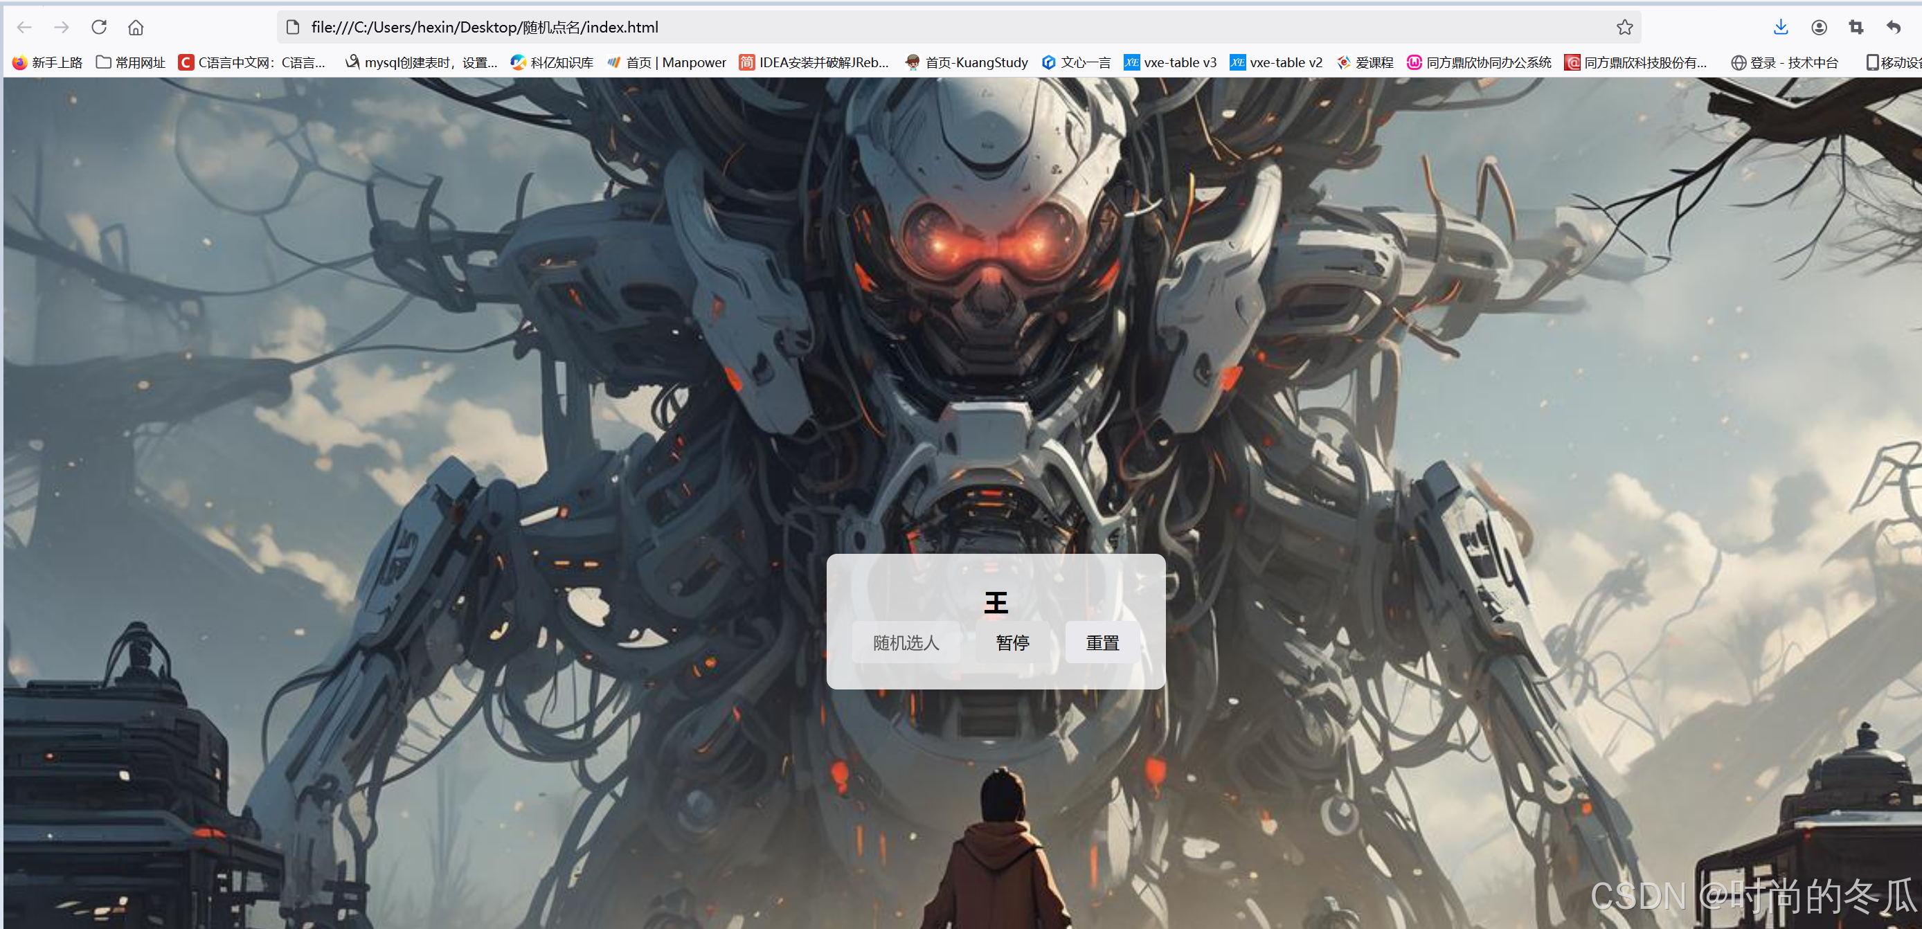Open the 常用网址 bookmark folder
This screenshot has height=929, width=1922.
[131, 63]
